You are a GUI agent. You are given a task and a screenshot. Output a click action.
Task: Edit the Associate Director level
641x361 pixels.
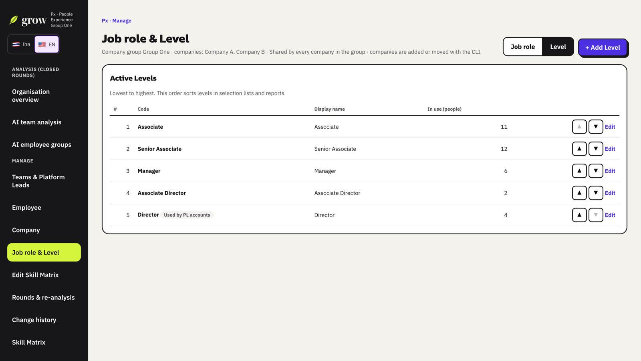(610, 193)
